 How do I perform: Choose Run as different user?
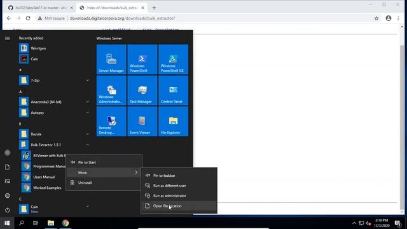(179, 186)
